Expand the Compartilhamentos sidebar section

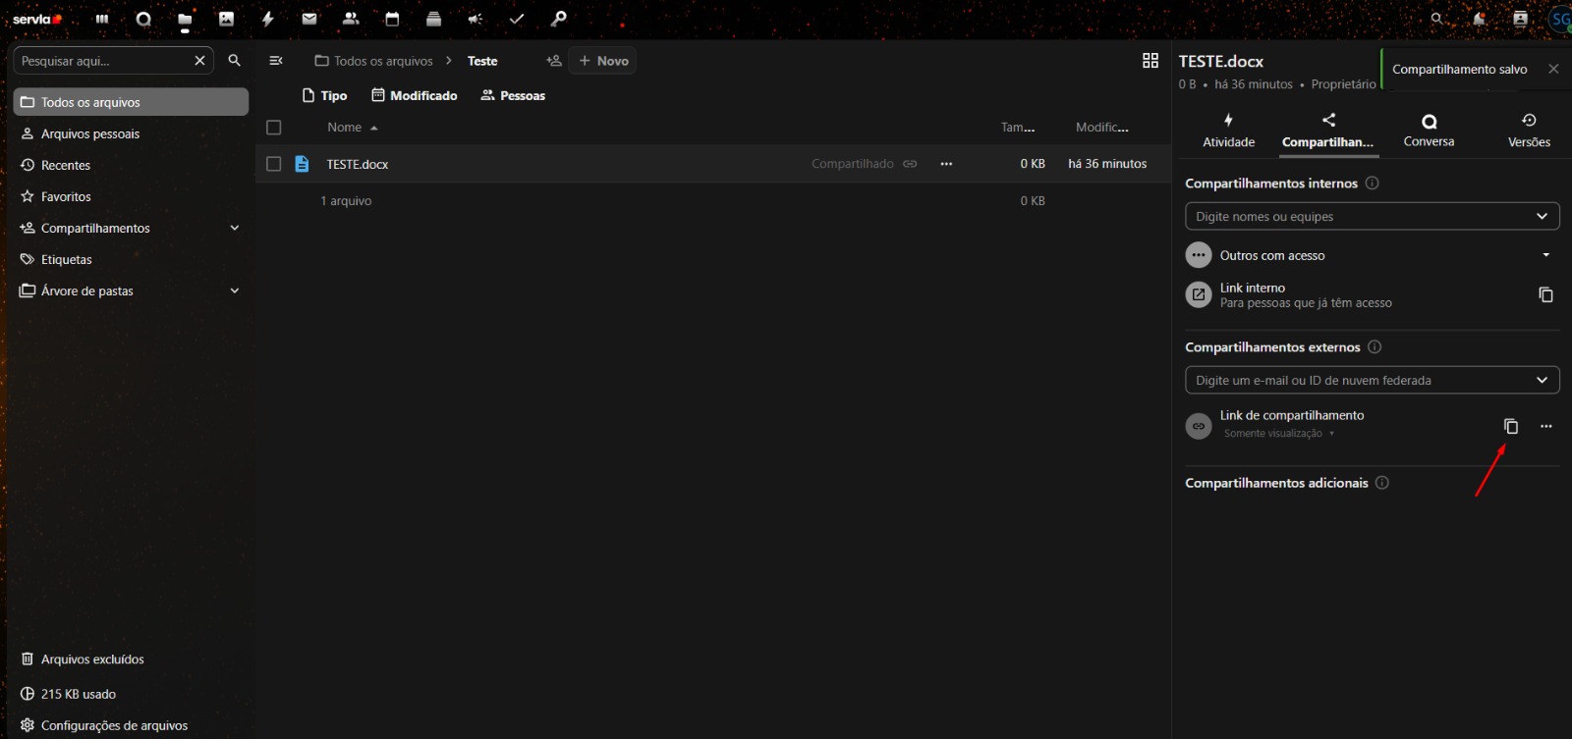click(235, 228)
